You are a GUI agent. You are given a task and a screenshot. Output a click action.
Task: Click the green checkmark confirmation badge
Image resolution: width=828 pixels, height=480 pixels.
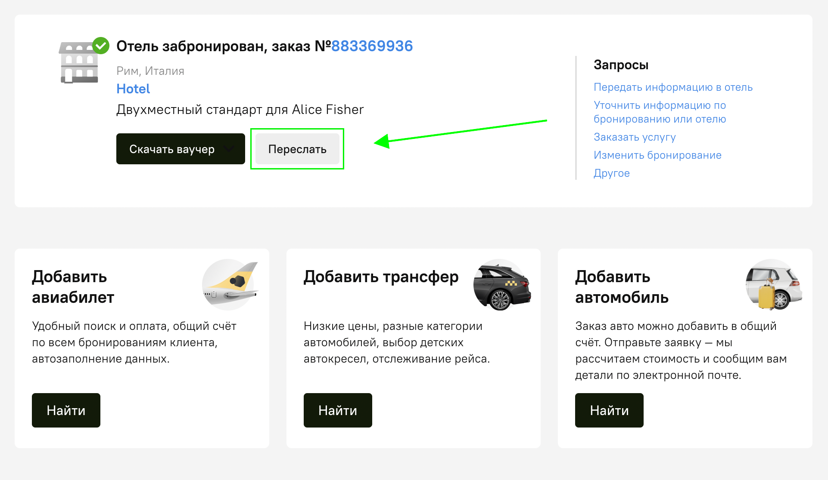pyautogui.click(x=101, y=45)
